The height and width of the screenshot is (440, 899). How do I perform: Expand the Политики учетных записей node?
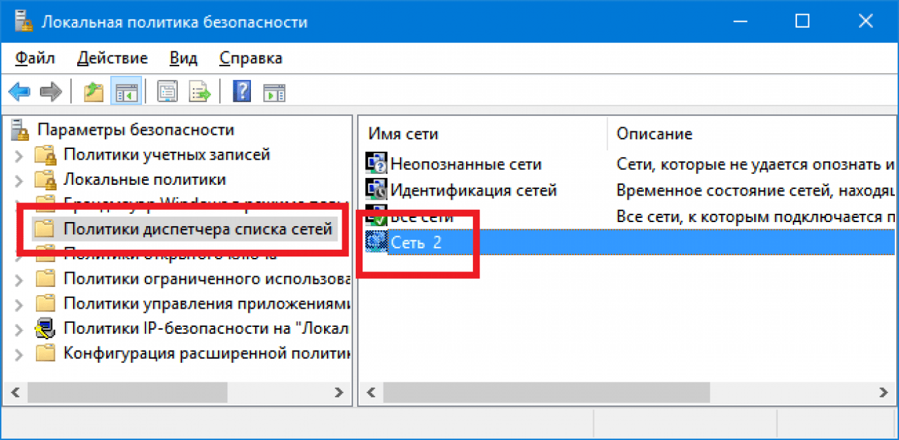pos(19,156)
